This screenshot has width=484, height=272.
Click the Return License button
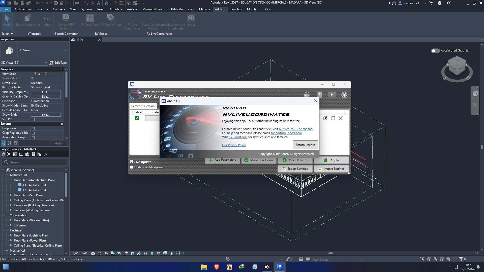(306, 145)
